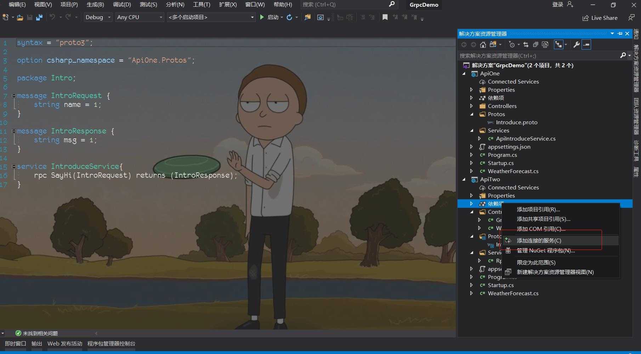
Task: Choose 限定为此范围(S) from context menu
Action: 561,263
